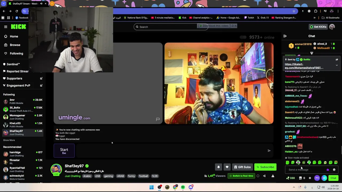Open Sentinel™ sidebar entry

(13, 64)
